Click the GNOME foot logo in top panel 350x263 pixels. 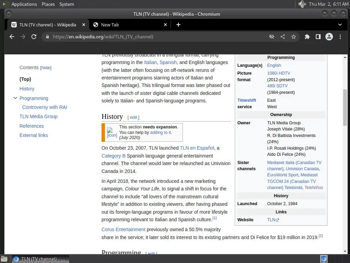tap(5, 4)
